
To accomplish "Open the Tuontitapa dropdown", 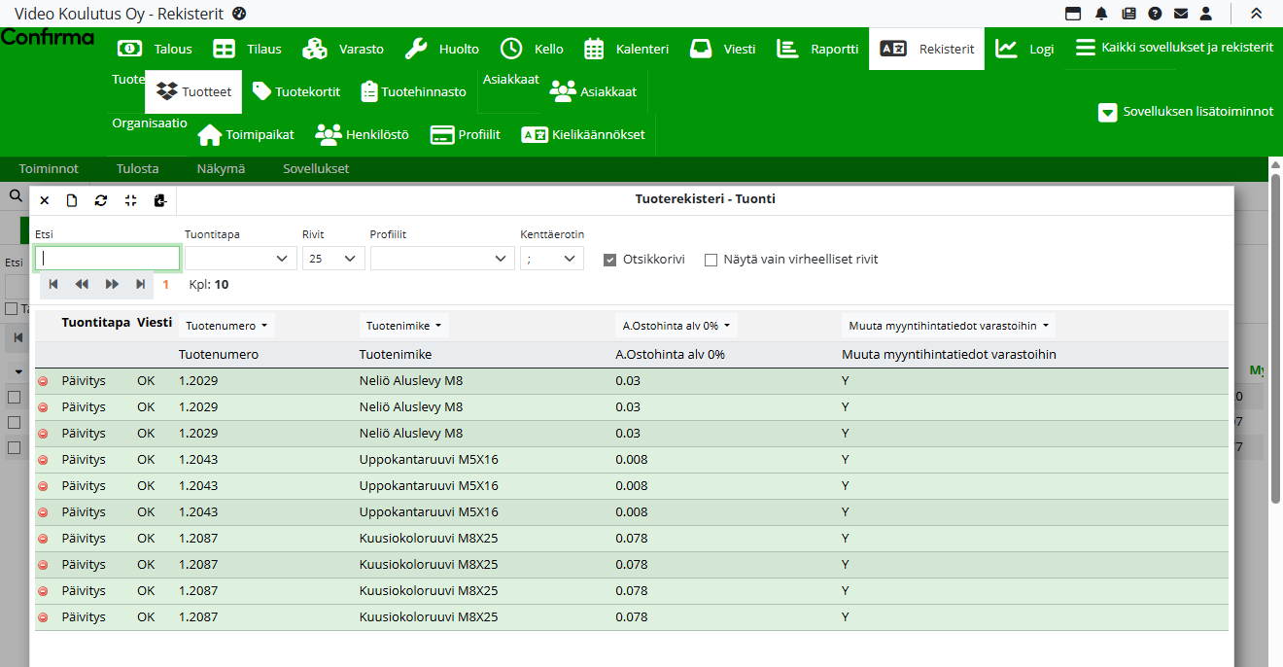I will pyautogui.click(x=240, y=259).
